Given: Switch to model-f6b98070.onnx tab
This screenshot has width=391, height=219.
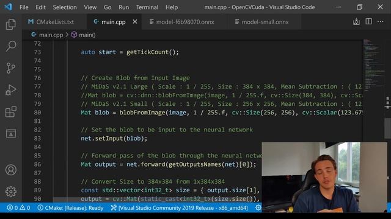Looking at the screenshot, I should point(185,22).
